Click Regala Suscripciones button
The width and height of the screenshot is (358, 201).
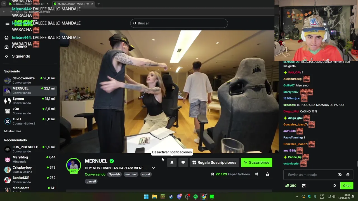214,162
